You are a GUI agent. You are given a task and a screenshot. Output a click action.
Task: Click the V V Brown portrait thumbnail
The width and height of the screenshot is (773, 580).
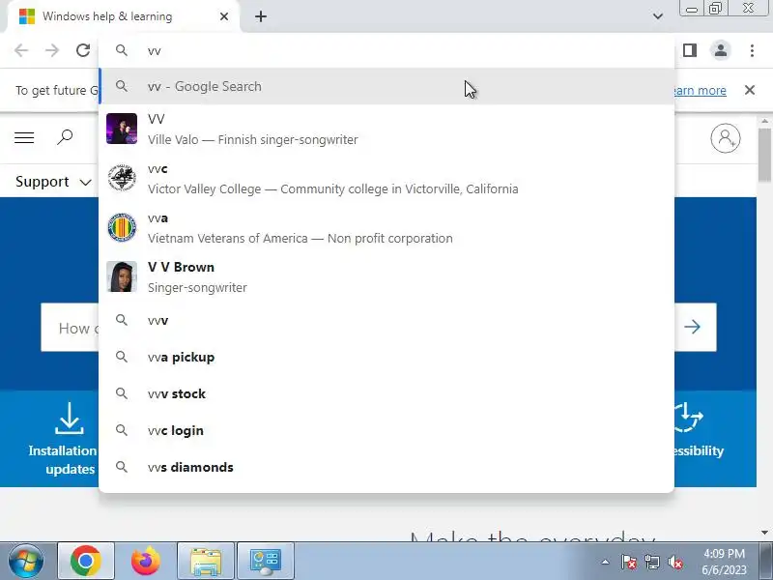coord(122,276)
